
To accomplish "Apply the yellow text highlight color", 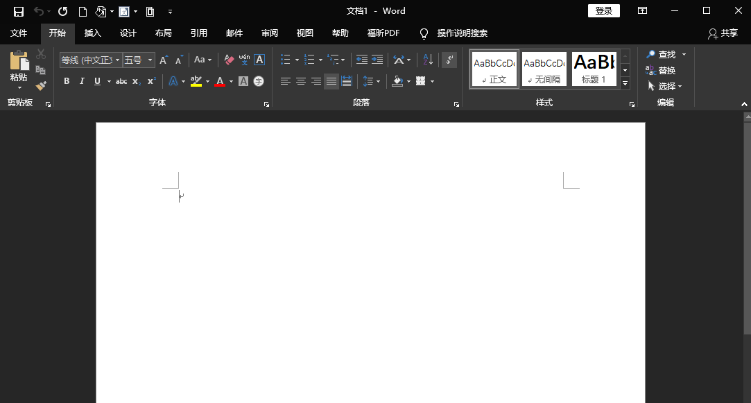I will [196, 81].
